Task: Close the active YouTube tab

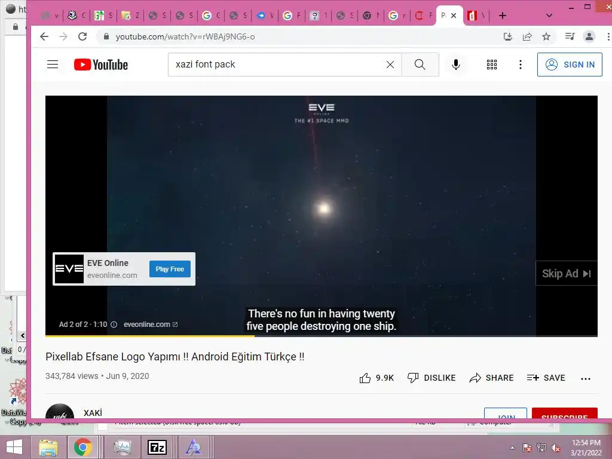Action: coord(454,16)
